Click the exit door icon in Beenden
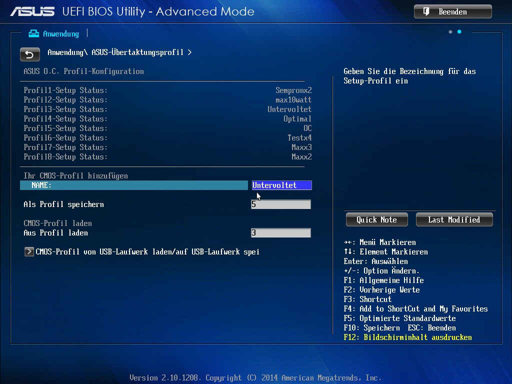The width and height of the screenshot is (512, 384). pyautogui.click(x=426, y=12)
